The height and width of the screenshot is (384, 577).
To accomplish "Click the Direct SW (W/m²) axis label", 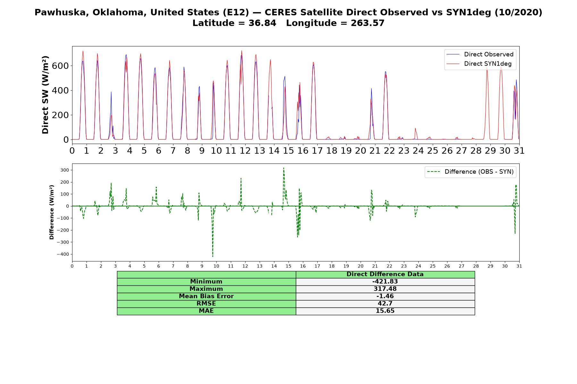I will click(45, 95).
